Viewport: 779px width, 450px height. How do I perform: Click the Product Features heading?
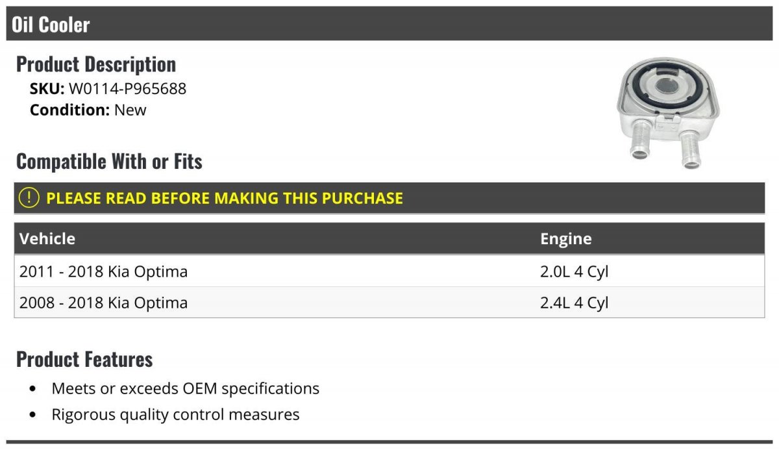84,359
